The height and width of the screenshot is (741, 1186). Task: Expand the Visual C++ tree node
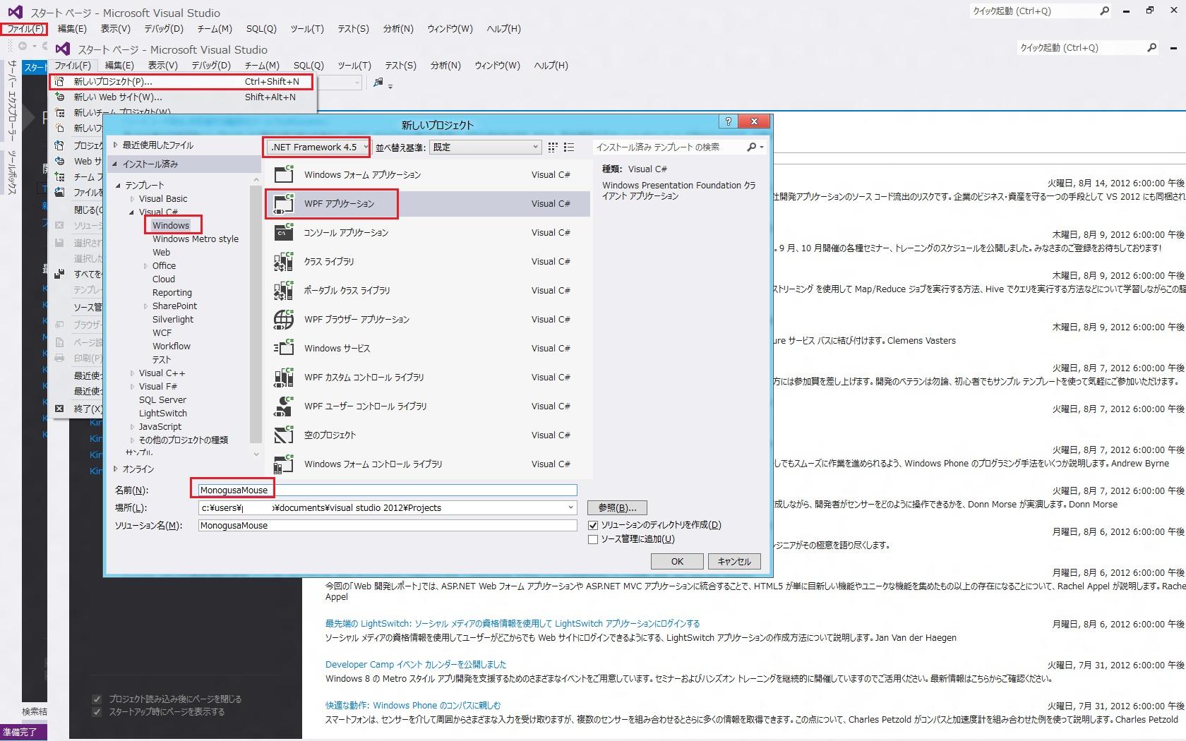(x=132, y=373)
